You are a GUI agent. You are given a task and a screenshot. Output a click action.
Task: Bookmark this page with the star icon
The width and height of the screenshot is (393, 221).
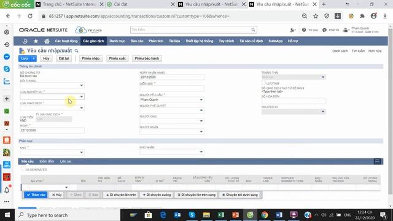point(316,16)
